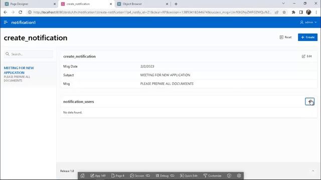Screen dimensions: 321x180
Task: Click the blue Create button
Action: click(307, 37)
